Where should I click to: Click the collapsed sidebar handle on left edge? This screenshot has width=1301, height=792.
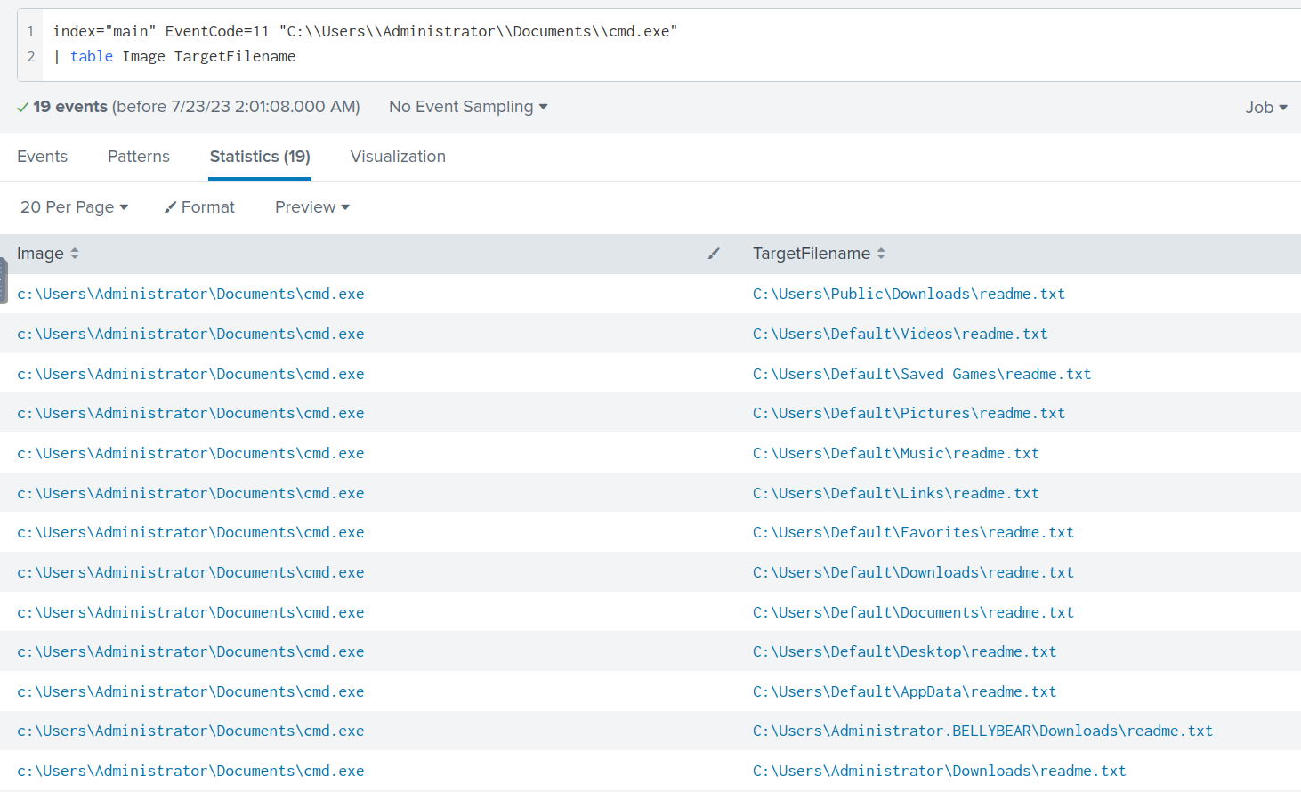click(4, 280)
